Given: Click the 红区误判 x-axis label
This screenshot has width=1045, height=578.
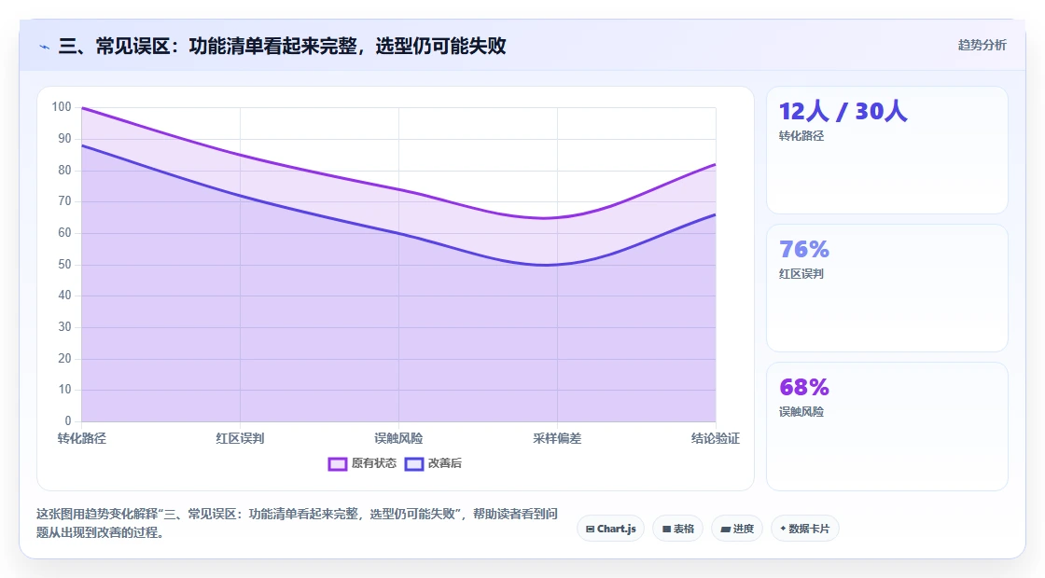Looking at the screenshot, I should (x=240, y=438).
